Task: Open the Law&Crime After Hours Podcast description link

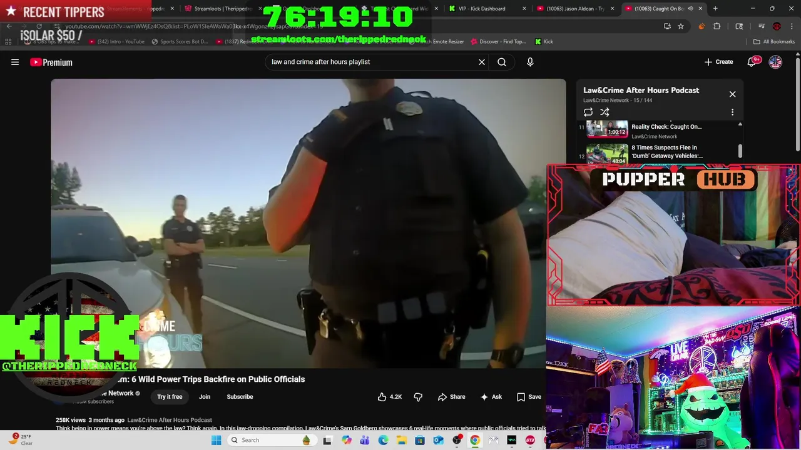Action: (170, 420)
